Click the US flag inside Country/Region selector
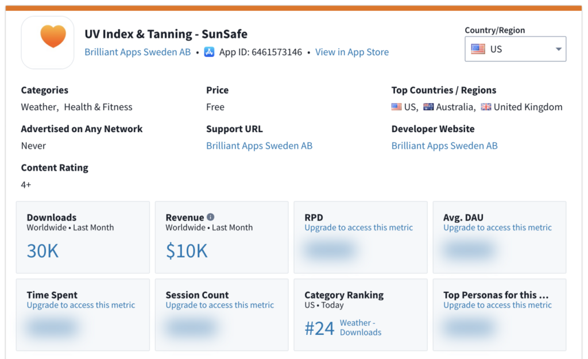The height and width of the screenshot is (359, 588). pos(478,49)
